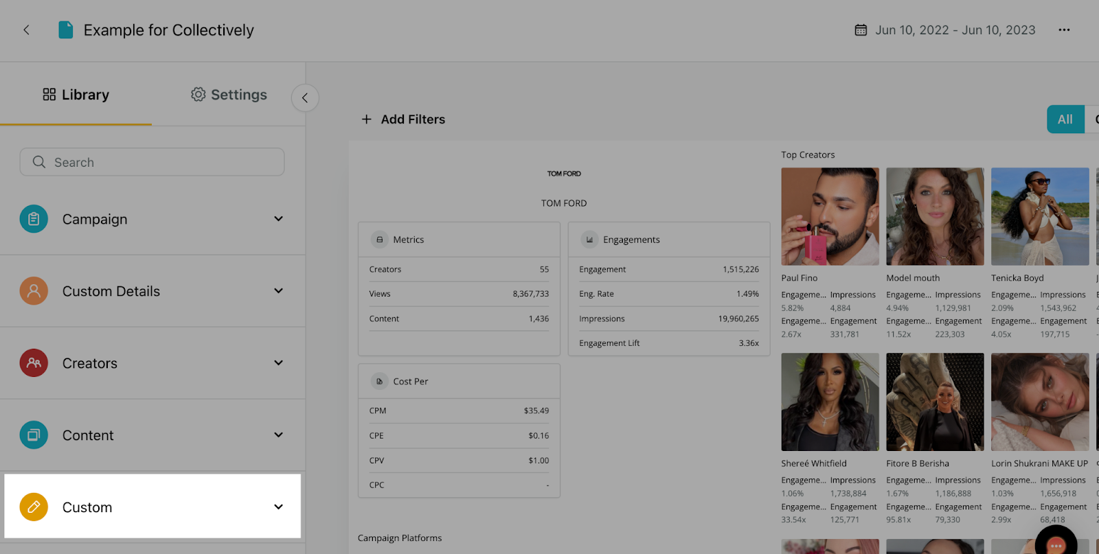Open Shereé Whitfield creator photo
This screenshot has width=1099, height=554.
830,402
